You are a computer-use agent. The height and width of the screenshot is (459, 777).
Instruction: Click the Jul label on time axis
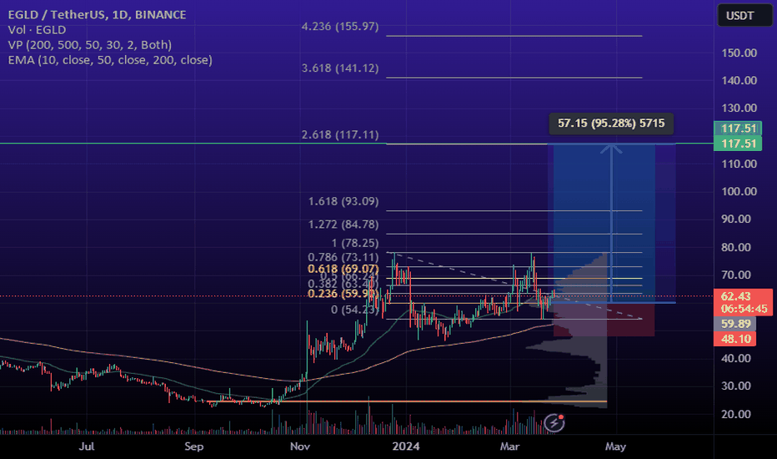(87, 446)
